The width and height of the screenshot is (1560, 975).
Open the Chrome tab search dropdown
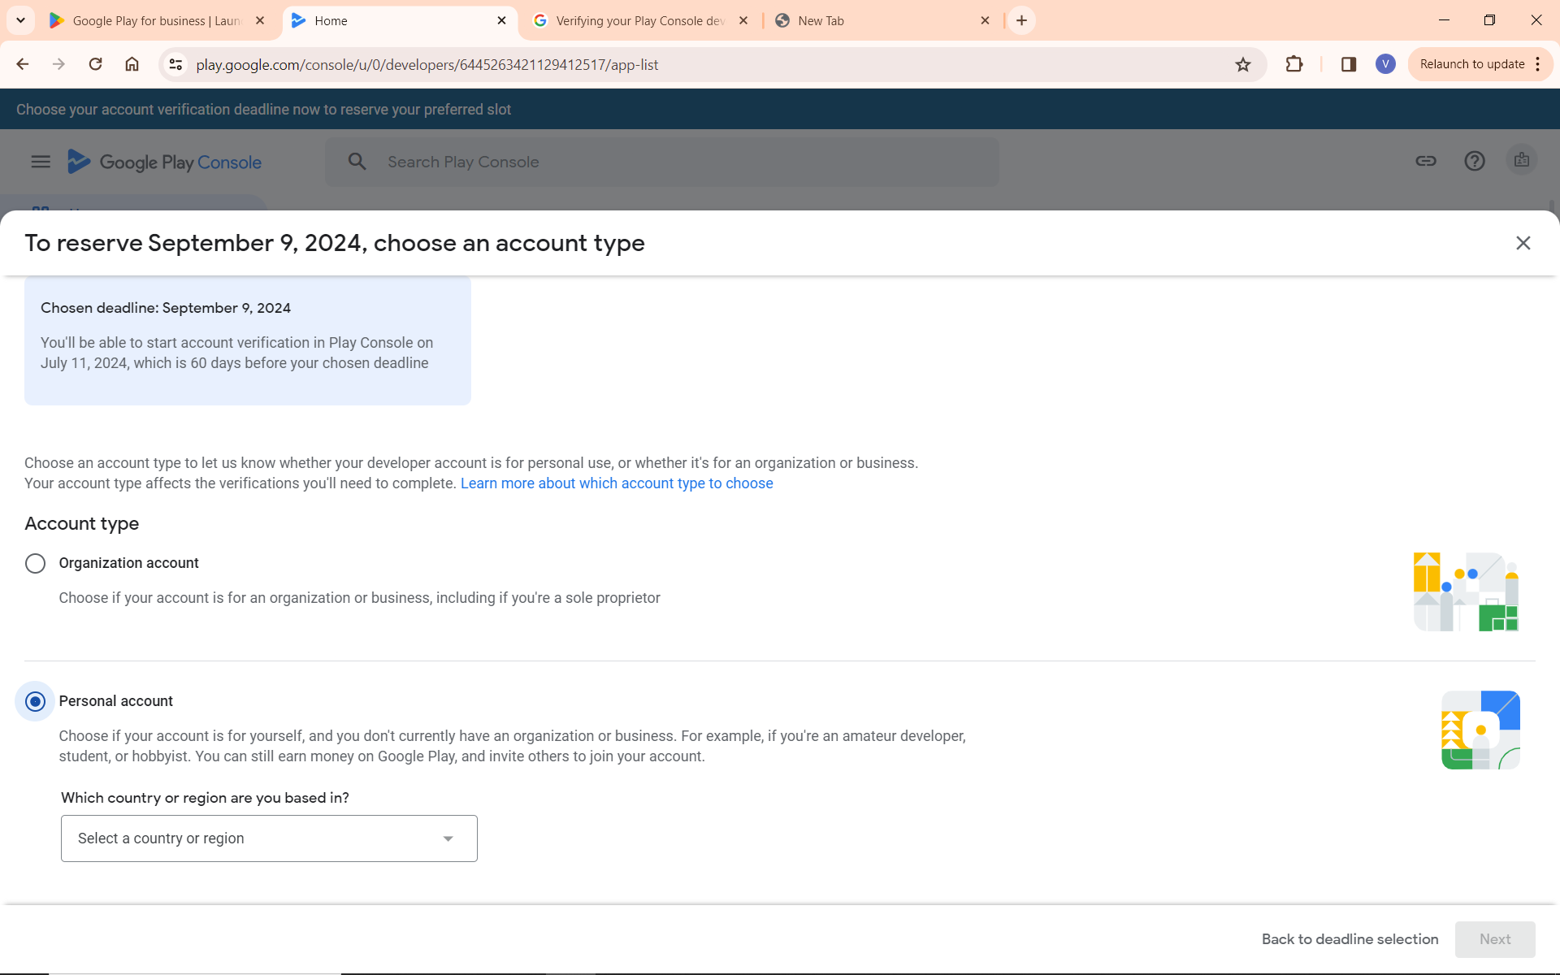point(20,20)
